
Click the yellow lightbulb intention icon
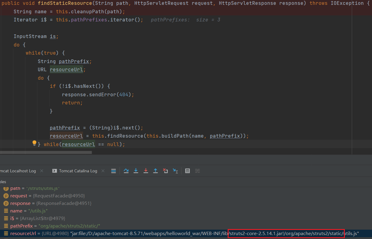(34, 143)
